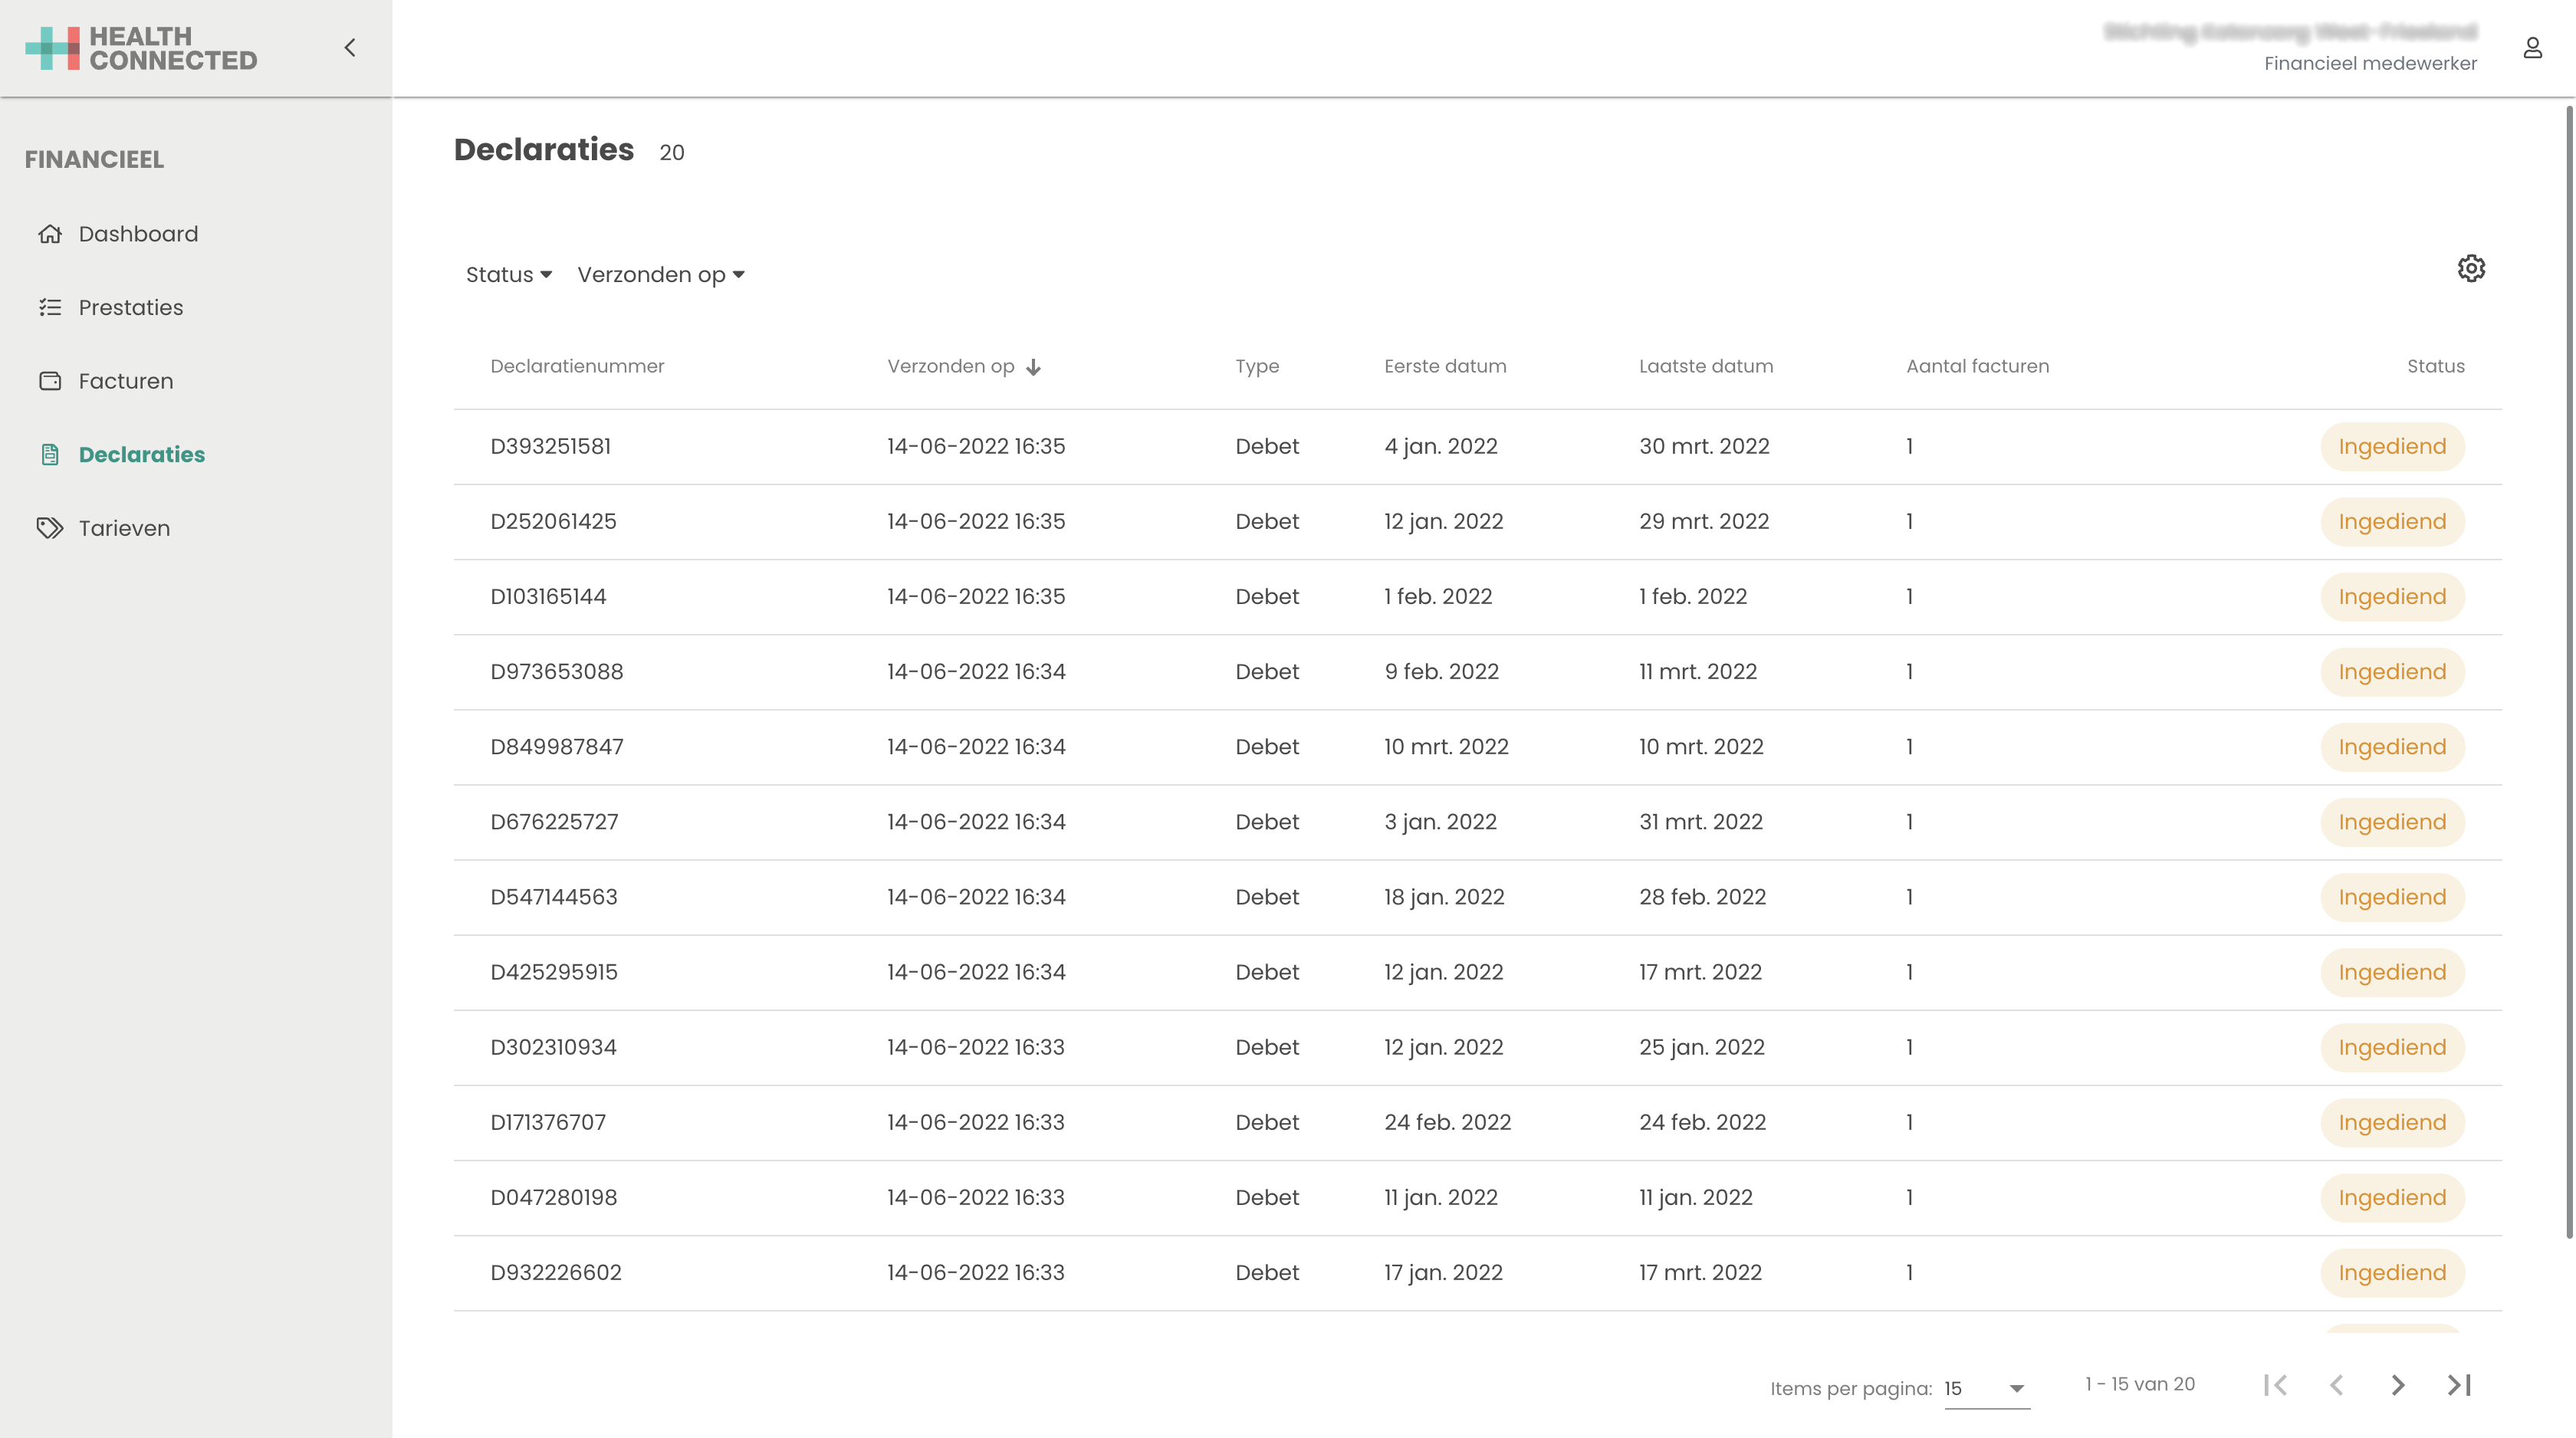Go to the next page
This screenshot has width=2576, height=1438.
(2397, 1385)
